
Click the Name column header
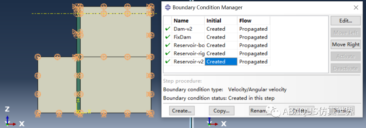click(x=188, y=21)
